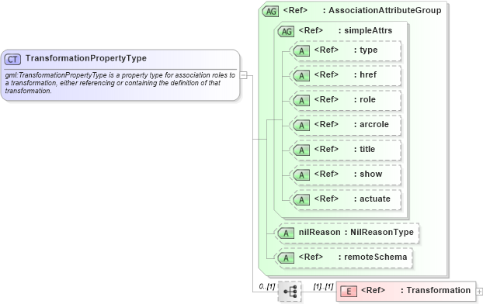Select the type attribute label
The width and height of the screenshot is (483, 304).
point(368,50)
